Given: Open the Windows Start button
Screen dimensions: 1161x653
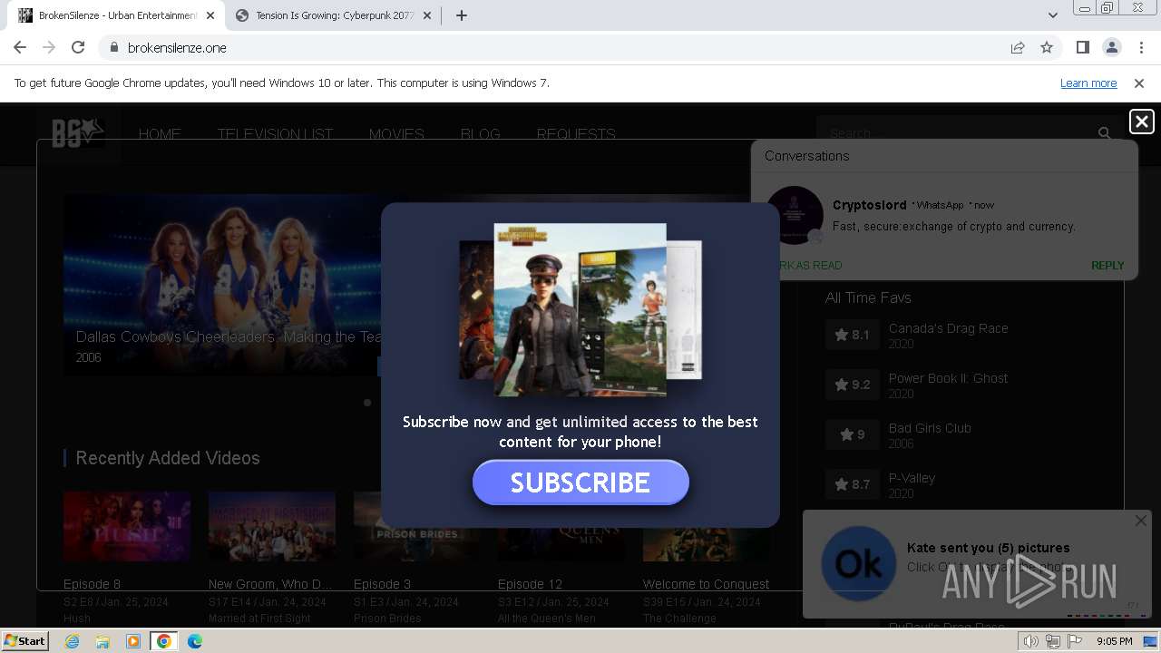Looking at the screenshot, I should [24, 640].
